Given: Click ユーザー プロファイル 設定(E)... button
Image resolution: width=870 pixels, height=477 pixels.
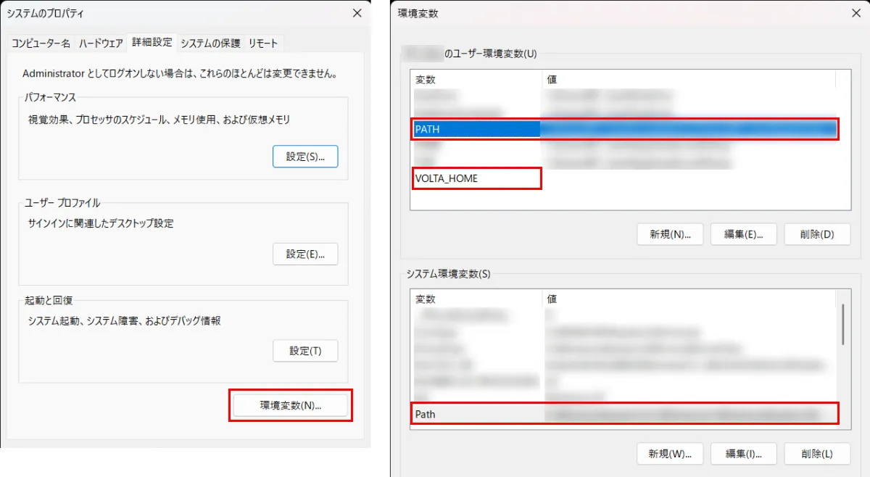Looking at the screenshot, I should tap(305, 254).
